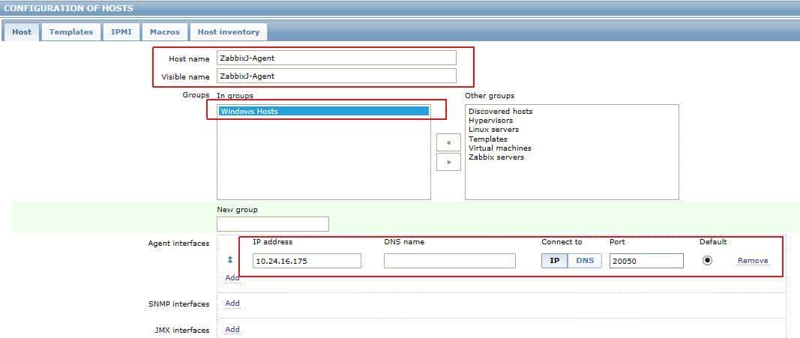Add a new Agent interface

coord(232,278)
